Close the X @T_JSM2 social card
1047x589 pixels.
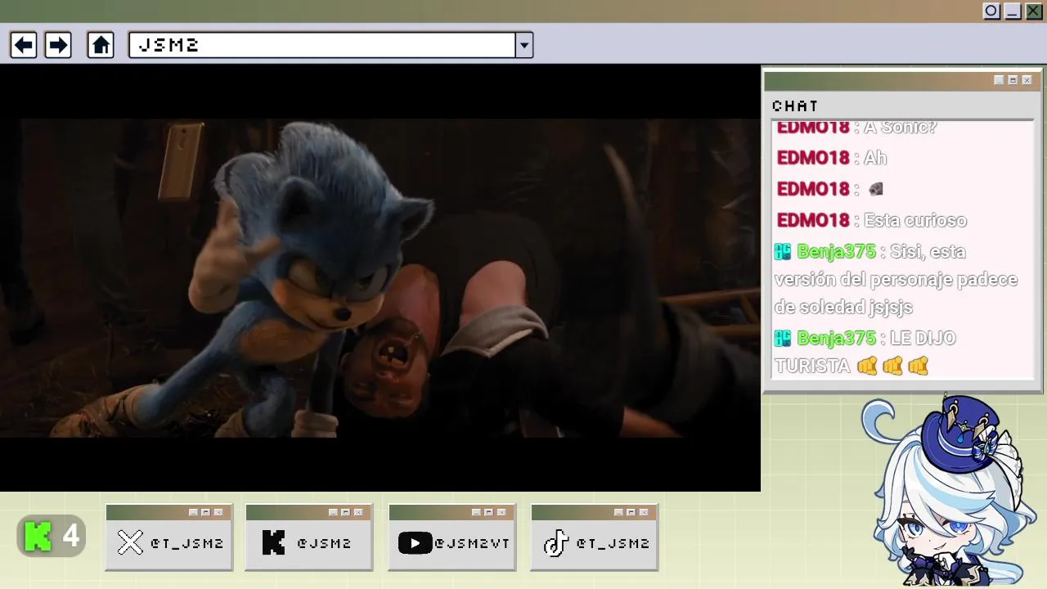(x=218, y=512)
